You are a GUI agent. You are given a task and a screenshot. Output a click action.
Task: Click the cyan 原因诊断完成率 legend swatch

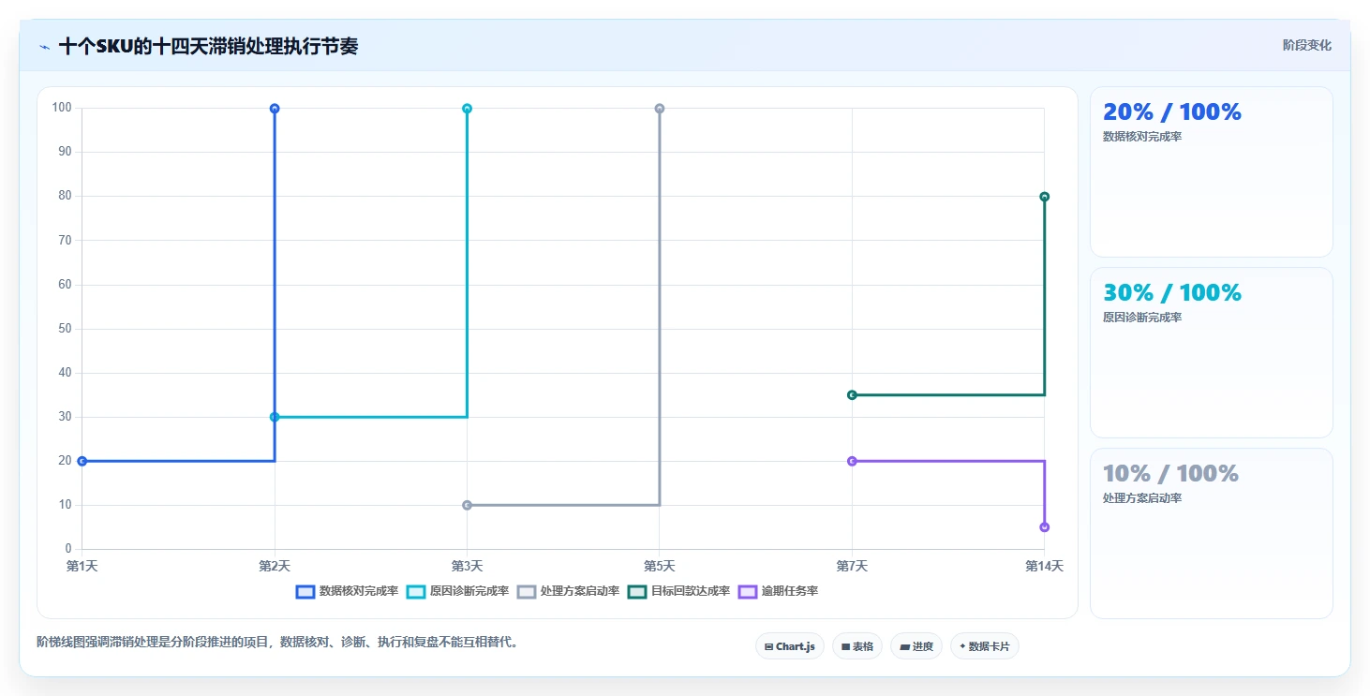(x=415, y=591)
